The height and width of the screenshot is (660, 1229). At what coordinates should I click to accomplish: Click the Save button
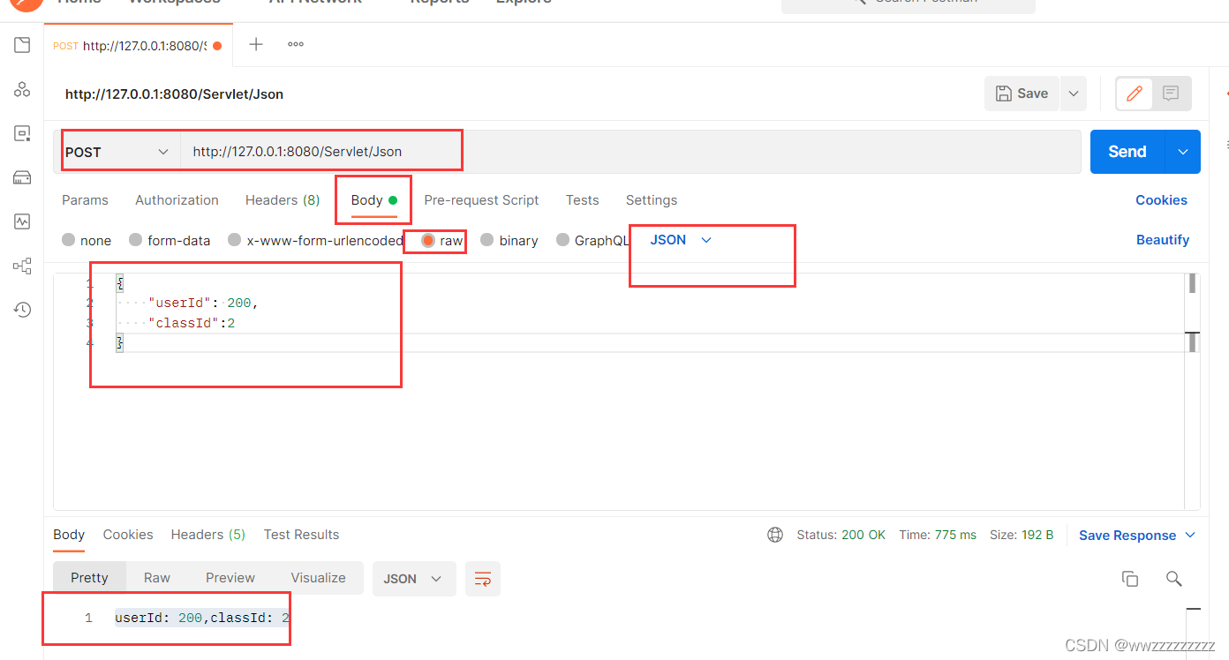click(1022, 94)
